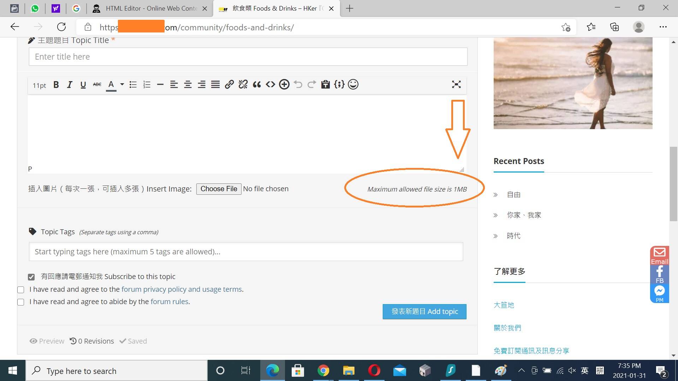Open the emoji picker in the toolbar

(x=353, y=84)
